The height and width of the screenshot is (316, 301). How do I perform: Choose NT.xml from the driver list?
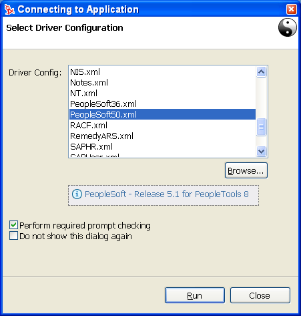[x=162, y=94]
